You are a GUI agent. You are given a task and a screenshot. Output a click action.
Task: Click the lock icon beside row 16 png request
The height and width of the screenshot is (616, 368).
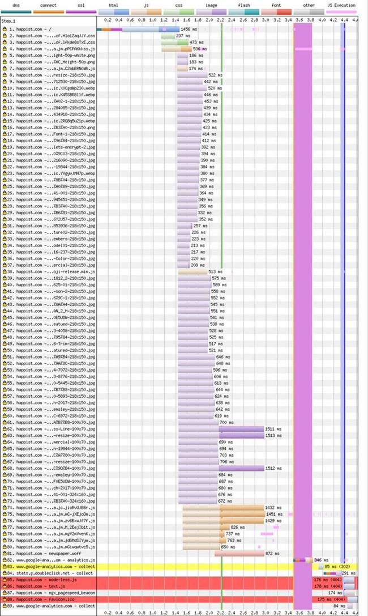pyautogui.click(x=5, y=128)
